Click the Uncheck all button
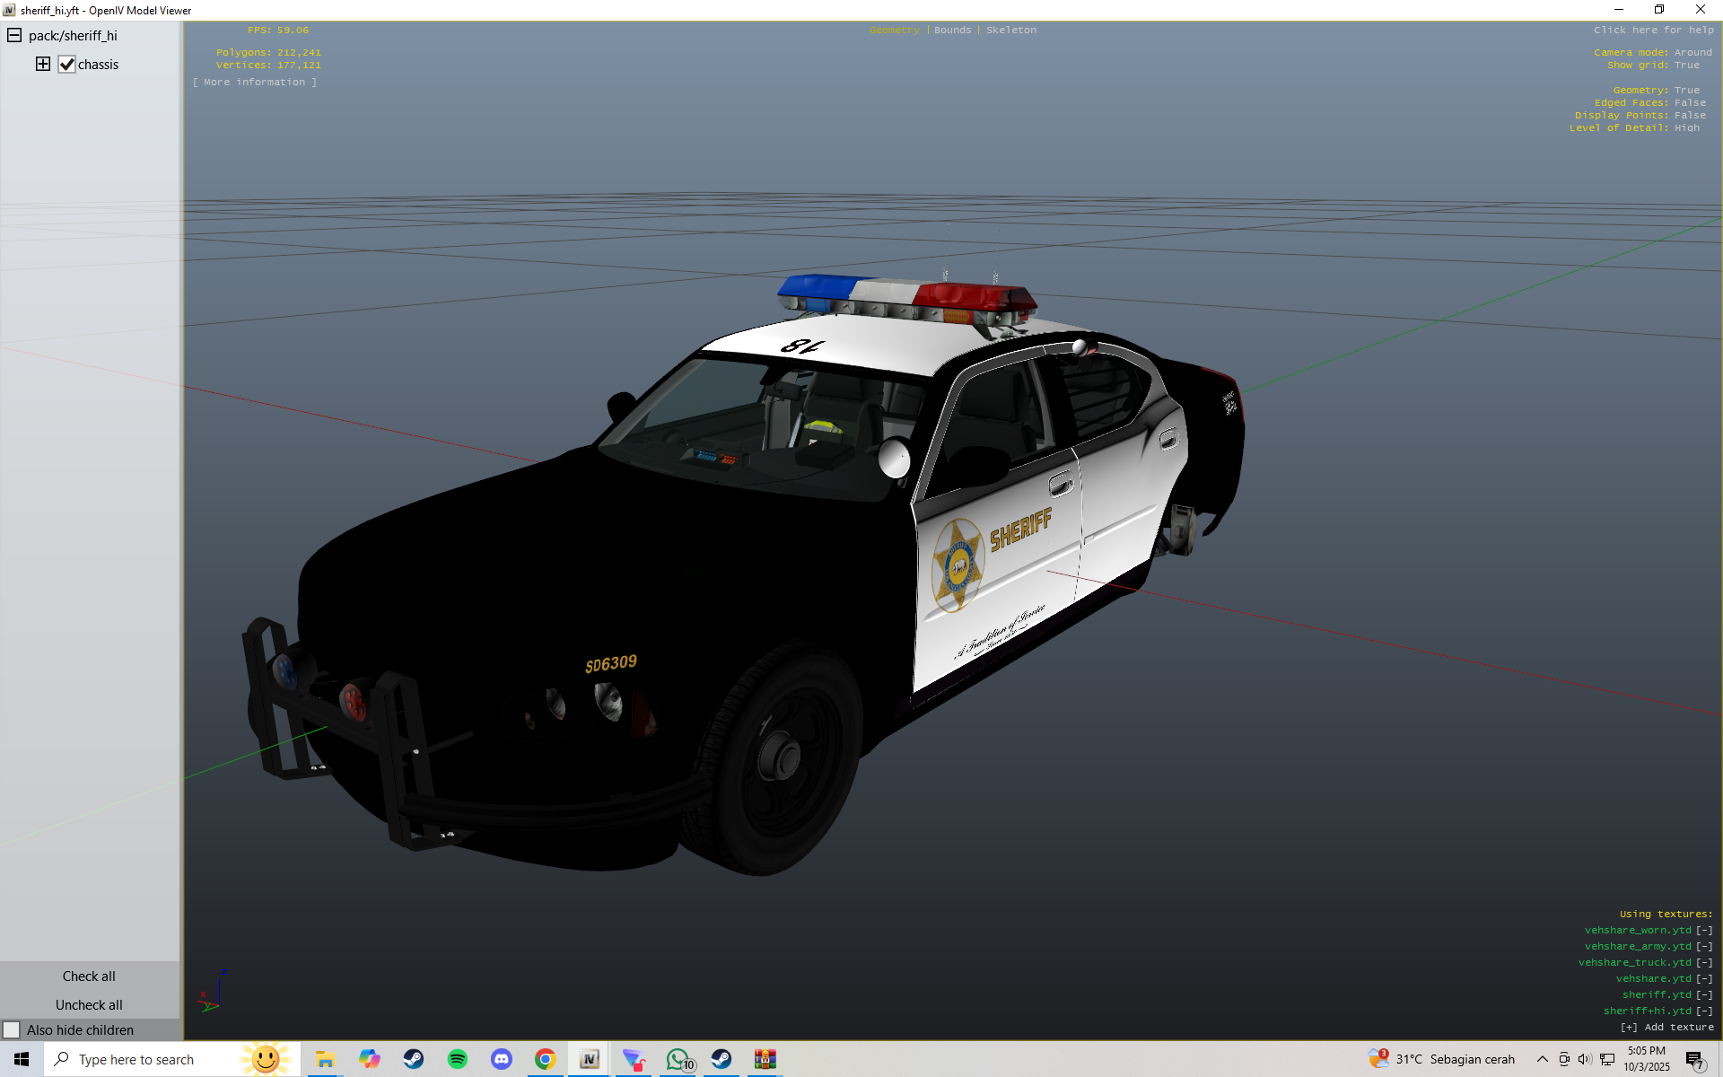 point(89,1004)
